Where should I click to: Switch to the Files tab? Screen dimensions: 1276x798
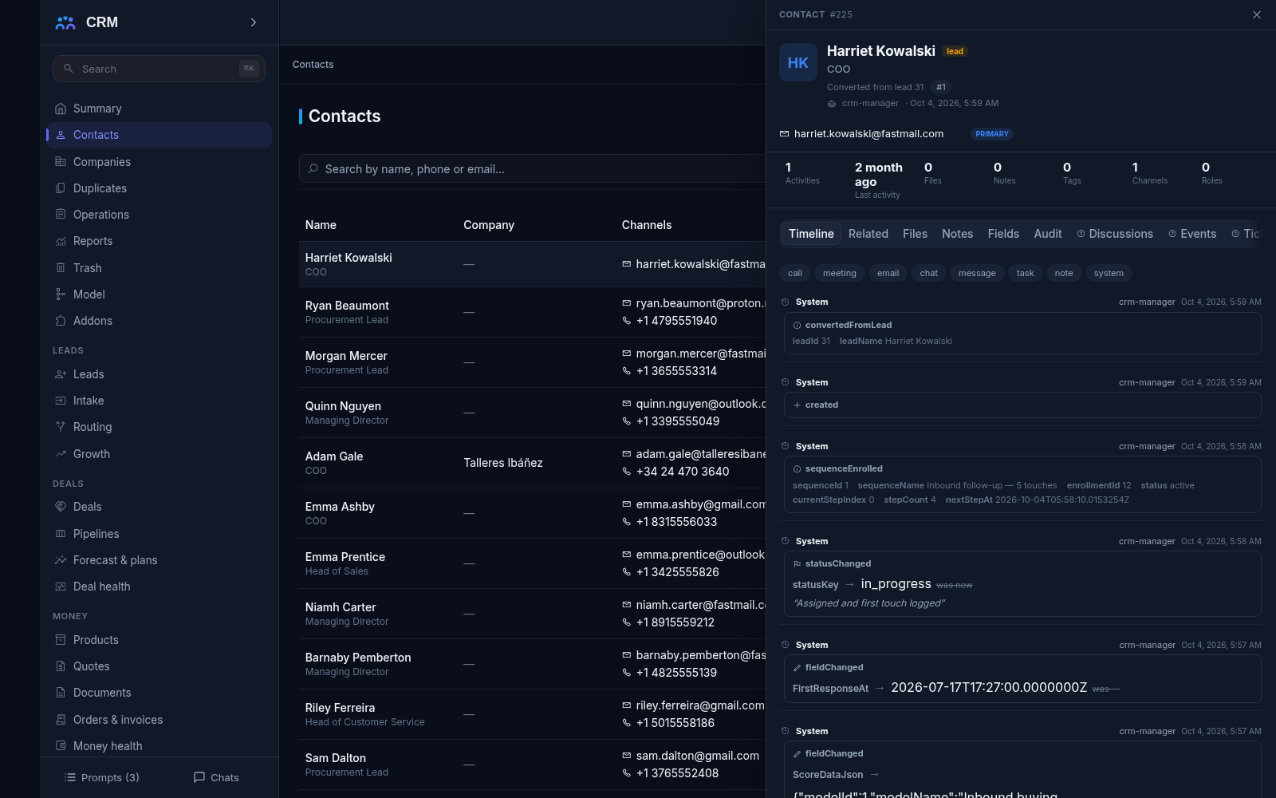coord(915,234)
